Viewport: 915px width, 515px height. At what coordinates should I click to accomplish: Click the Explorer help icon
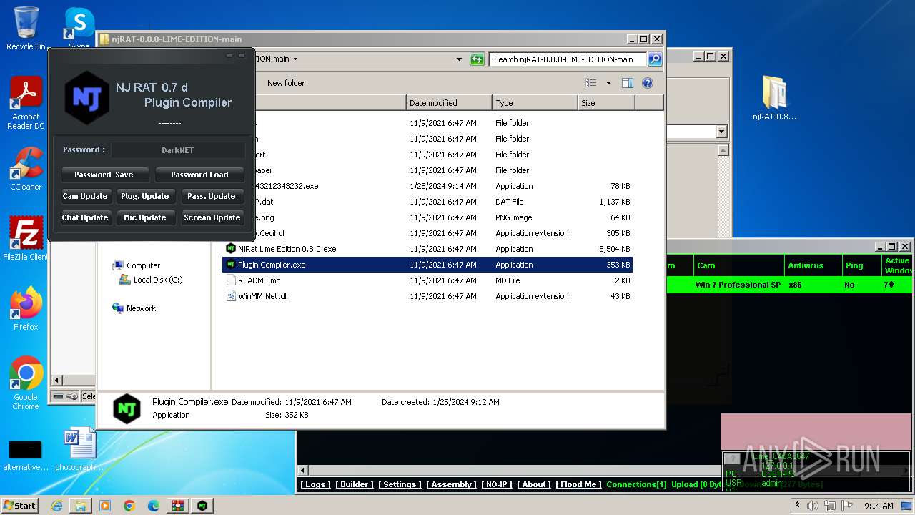tap(648, 83)
